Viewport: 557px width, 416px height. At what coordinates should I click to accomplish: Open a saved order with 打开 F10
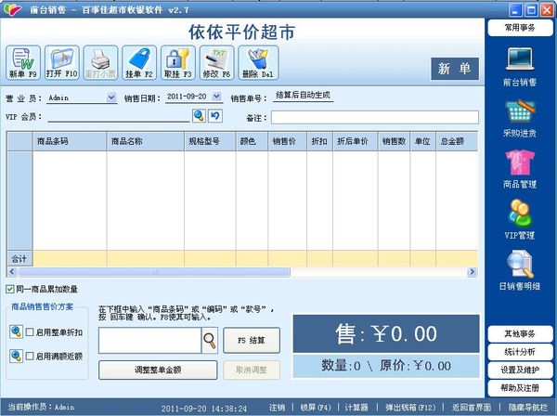pyautogui.click(x=62, y=63)
